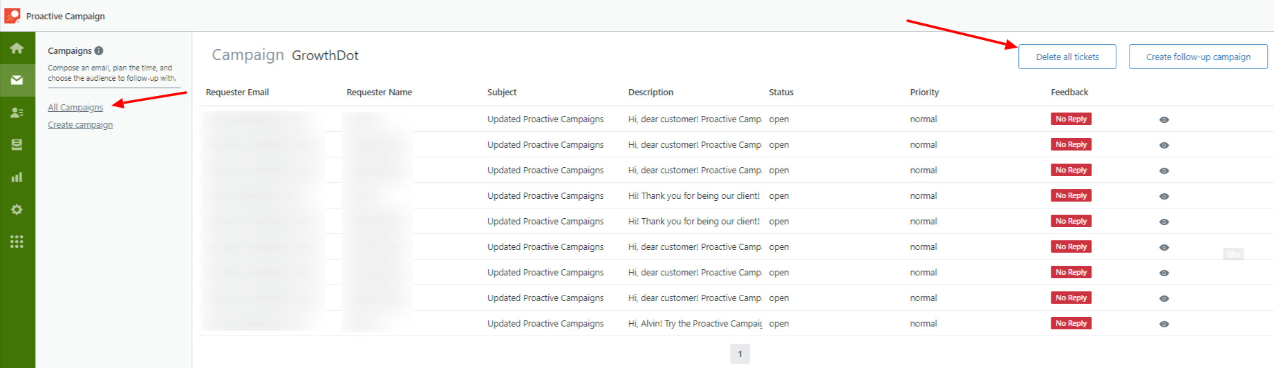The width and height of the screenshot is (1274, 368).
Task: View first ticket via eye icon
Action: (1164, 119)
